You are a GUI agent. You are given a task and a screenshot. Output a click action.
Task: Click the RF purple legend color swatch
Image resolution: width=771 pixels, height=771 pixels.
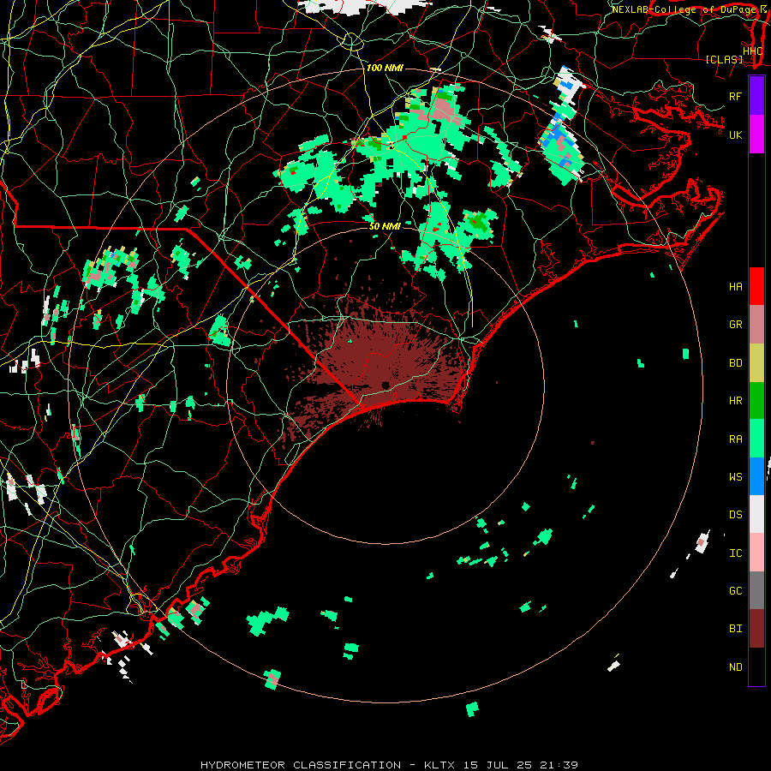(x=756, y=95)
